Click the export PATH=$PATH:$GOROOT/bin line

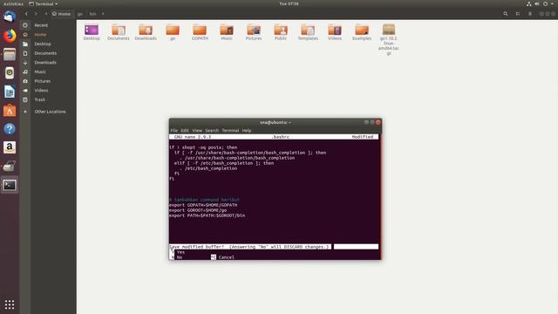coord(208,215)
